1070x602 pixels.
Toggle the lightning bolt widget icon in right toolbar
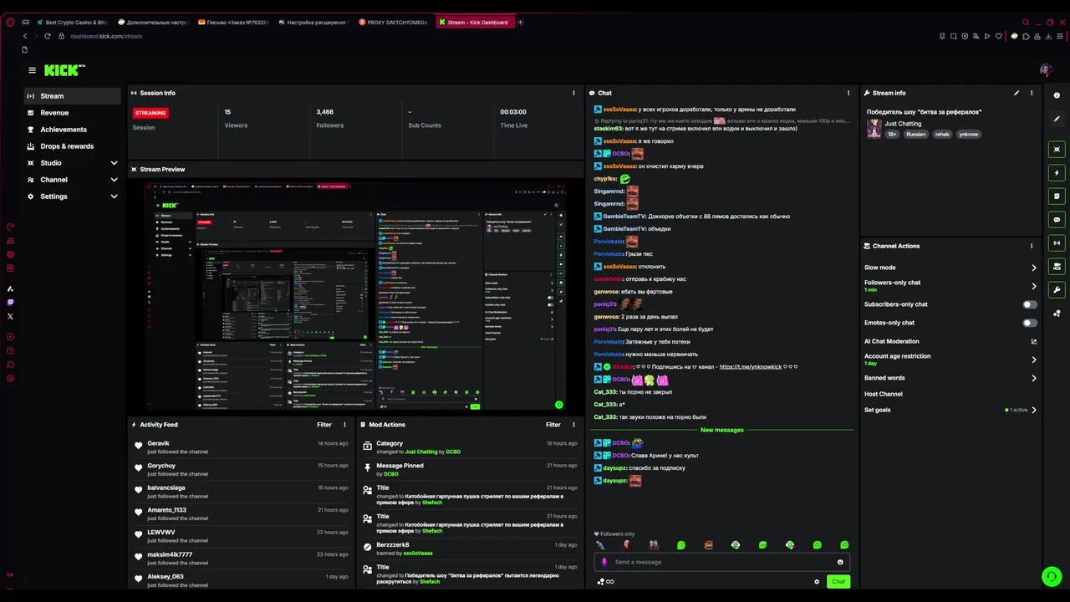click(x=1057, y=173)
